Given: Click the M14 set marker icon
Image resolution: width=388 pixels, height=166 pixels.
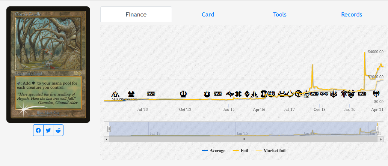Looking at the screenshot, I should tap(151, 94).
